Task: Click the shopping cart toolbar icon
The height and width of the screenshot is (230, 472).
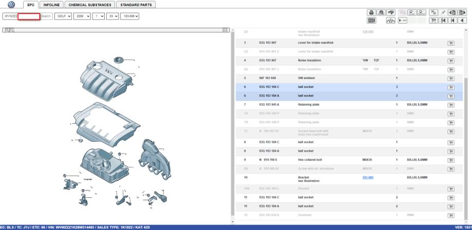Action: coord(433,20)
